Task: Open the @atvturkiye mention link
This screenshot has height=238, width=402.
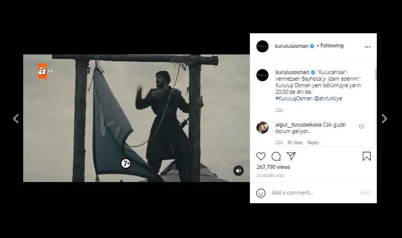Action: [x=328, y=99]
